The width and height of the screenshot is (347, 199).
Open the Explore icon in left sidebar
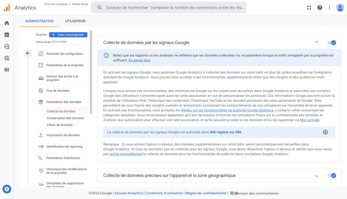pos(7,46)
